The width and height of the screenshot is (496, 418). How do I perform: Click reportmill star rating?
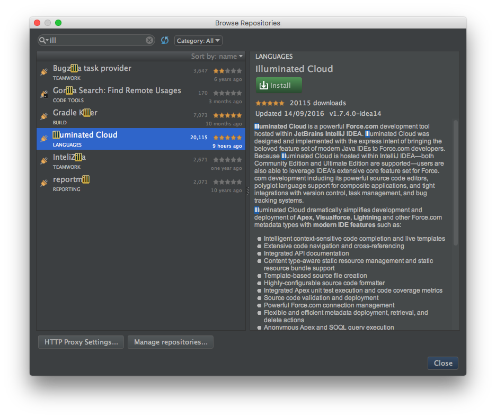coord(227,181)
